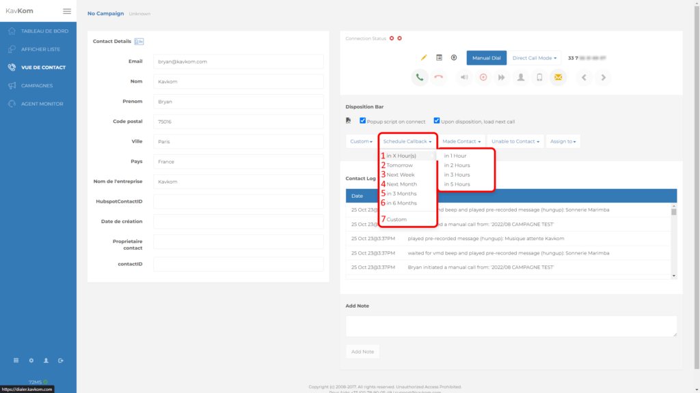This screenshot has height=393, width=700.
Task: Open the Unable to Contact dropdown
Action: (515, 141)
